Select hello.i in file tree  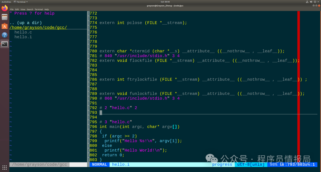click(x=23, y=37)
